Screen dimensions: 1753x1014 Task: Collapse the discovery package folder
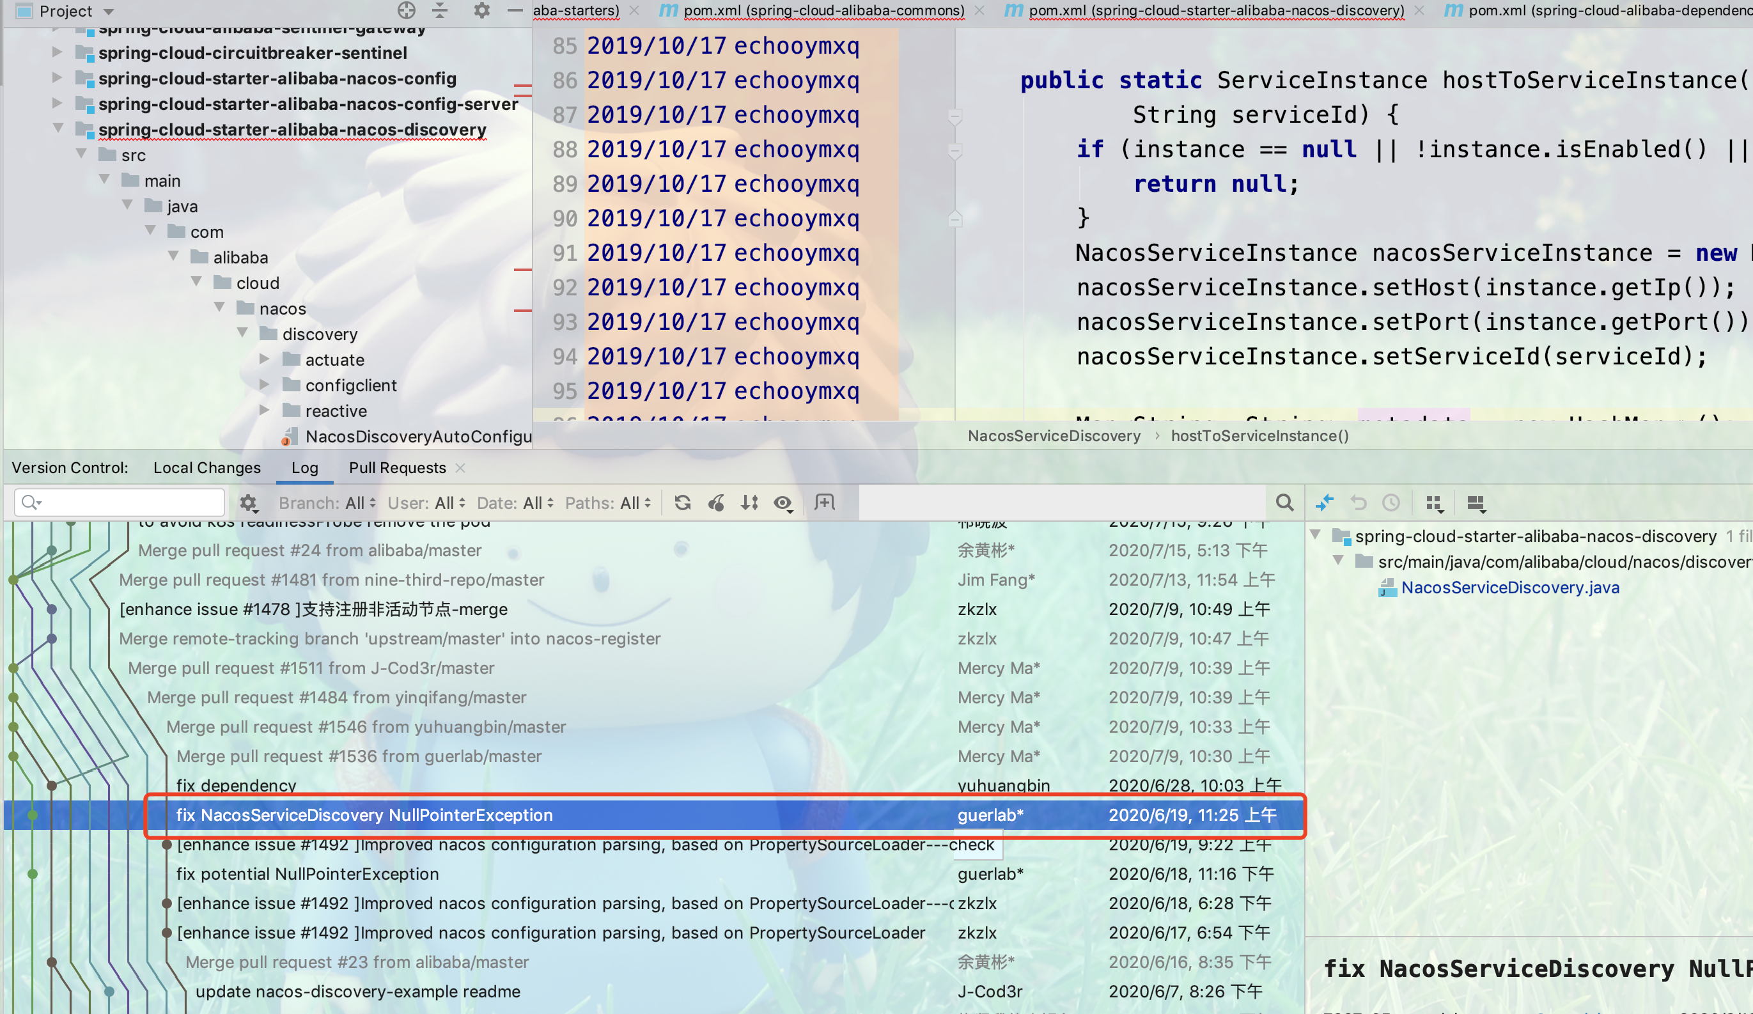243,333
